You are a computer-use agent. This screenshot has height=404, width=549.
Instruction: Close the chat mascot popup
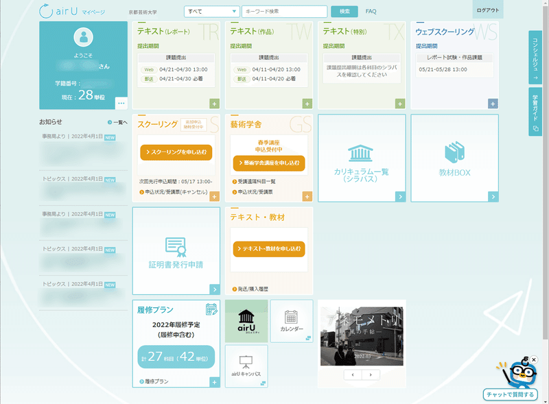coord(534,359)
